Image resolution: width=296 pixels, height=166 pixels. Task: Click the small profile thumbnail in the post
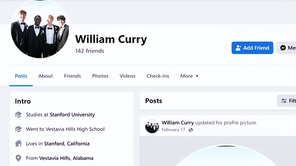[152, 126]
